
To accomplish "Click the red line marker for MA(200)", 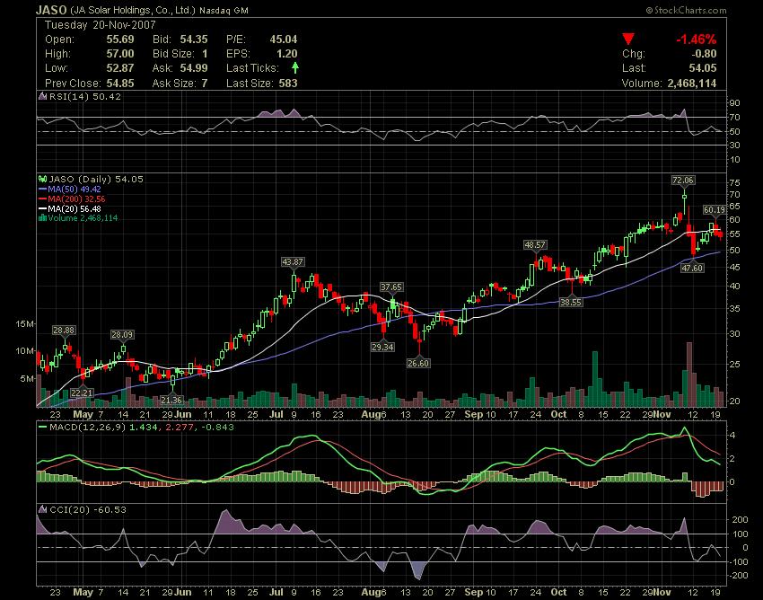I will [43, 199].
